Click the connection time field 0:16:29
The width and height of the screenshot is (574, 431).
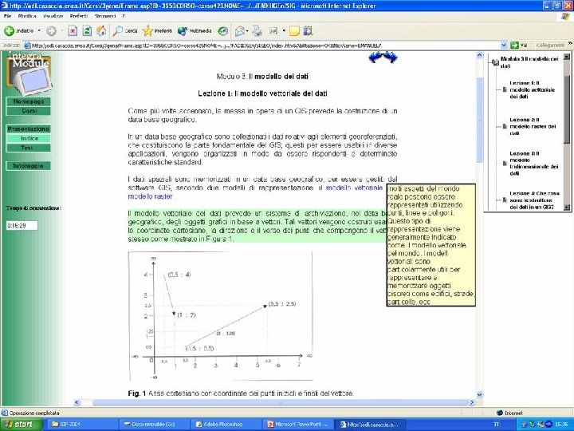pyautogui.click(x=22, y=225)
